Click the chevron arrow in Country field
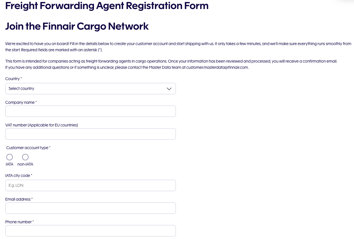The height and width of the screenshot is (239, 354). tap(169, 89)
